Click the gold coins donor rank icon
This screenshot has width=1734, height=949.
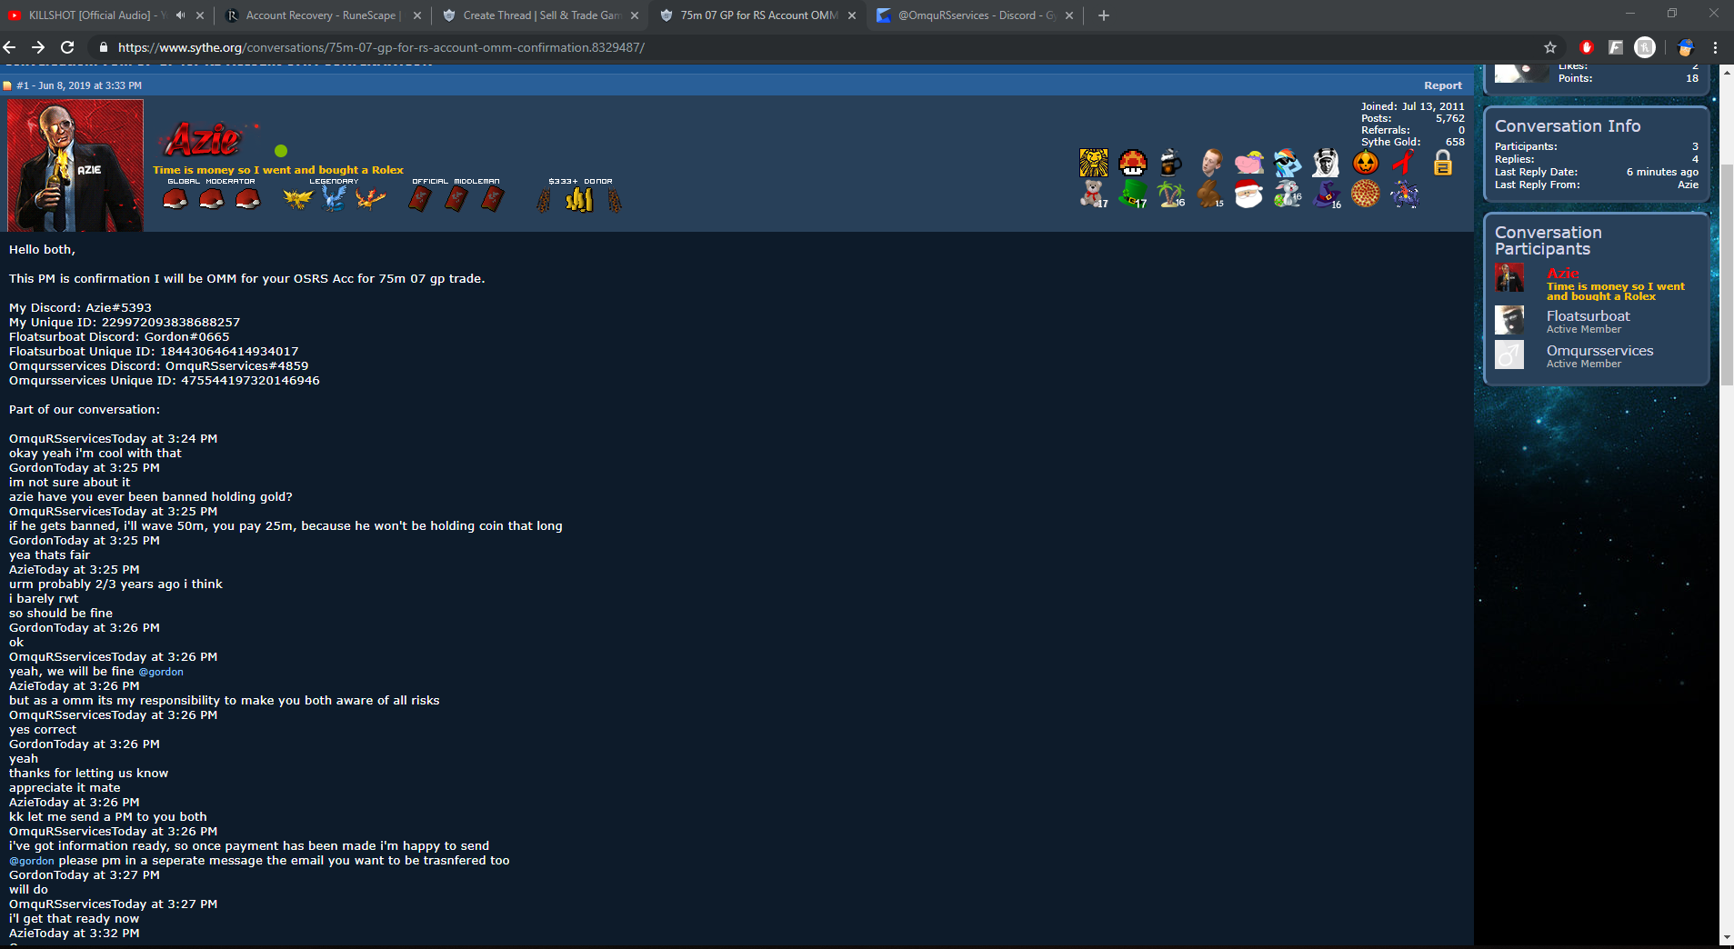tap(579, 199)
